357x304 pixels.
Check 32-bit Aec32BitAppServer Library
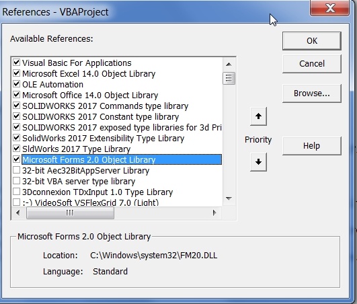[16, 170]
